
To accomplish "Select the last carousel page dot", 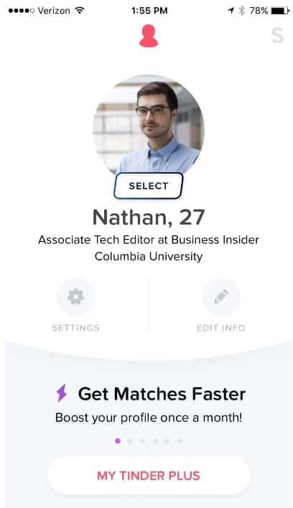I will [x=180, y=441].
